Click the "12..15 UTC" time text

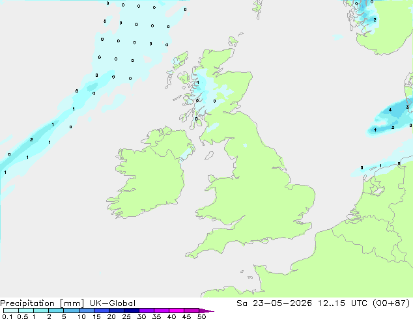[x=343, y=303]
